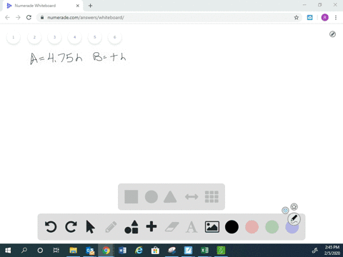Choose the green color swatch
Image resolution: width=343 pixels, height=257 pixels.
tap(272, 227)
